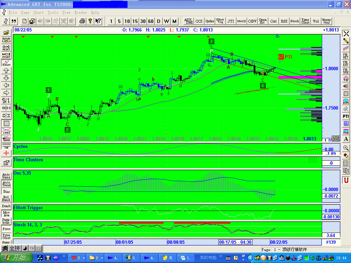
Task: Open the Window menu
Action: pos(81,13)
